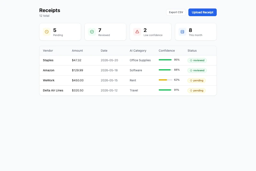This screenshot has width=256, height=171.
Task: Click the Pending label on the stat card
Action: (x=58, y=35)
